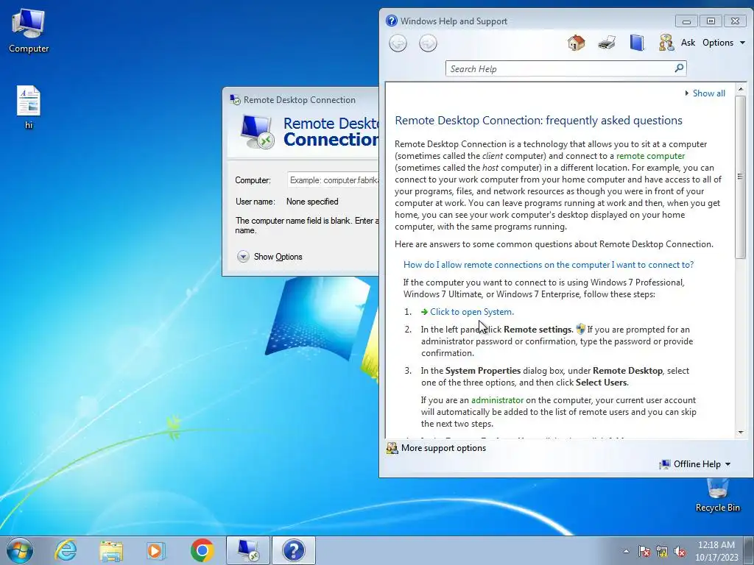Click the Ask support people icon

pos(666,43)
